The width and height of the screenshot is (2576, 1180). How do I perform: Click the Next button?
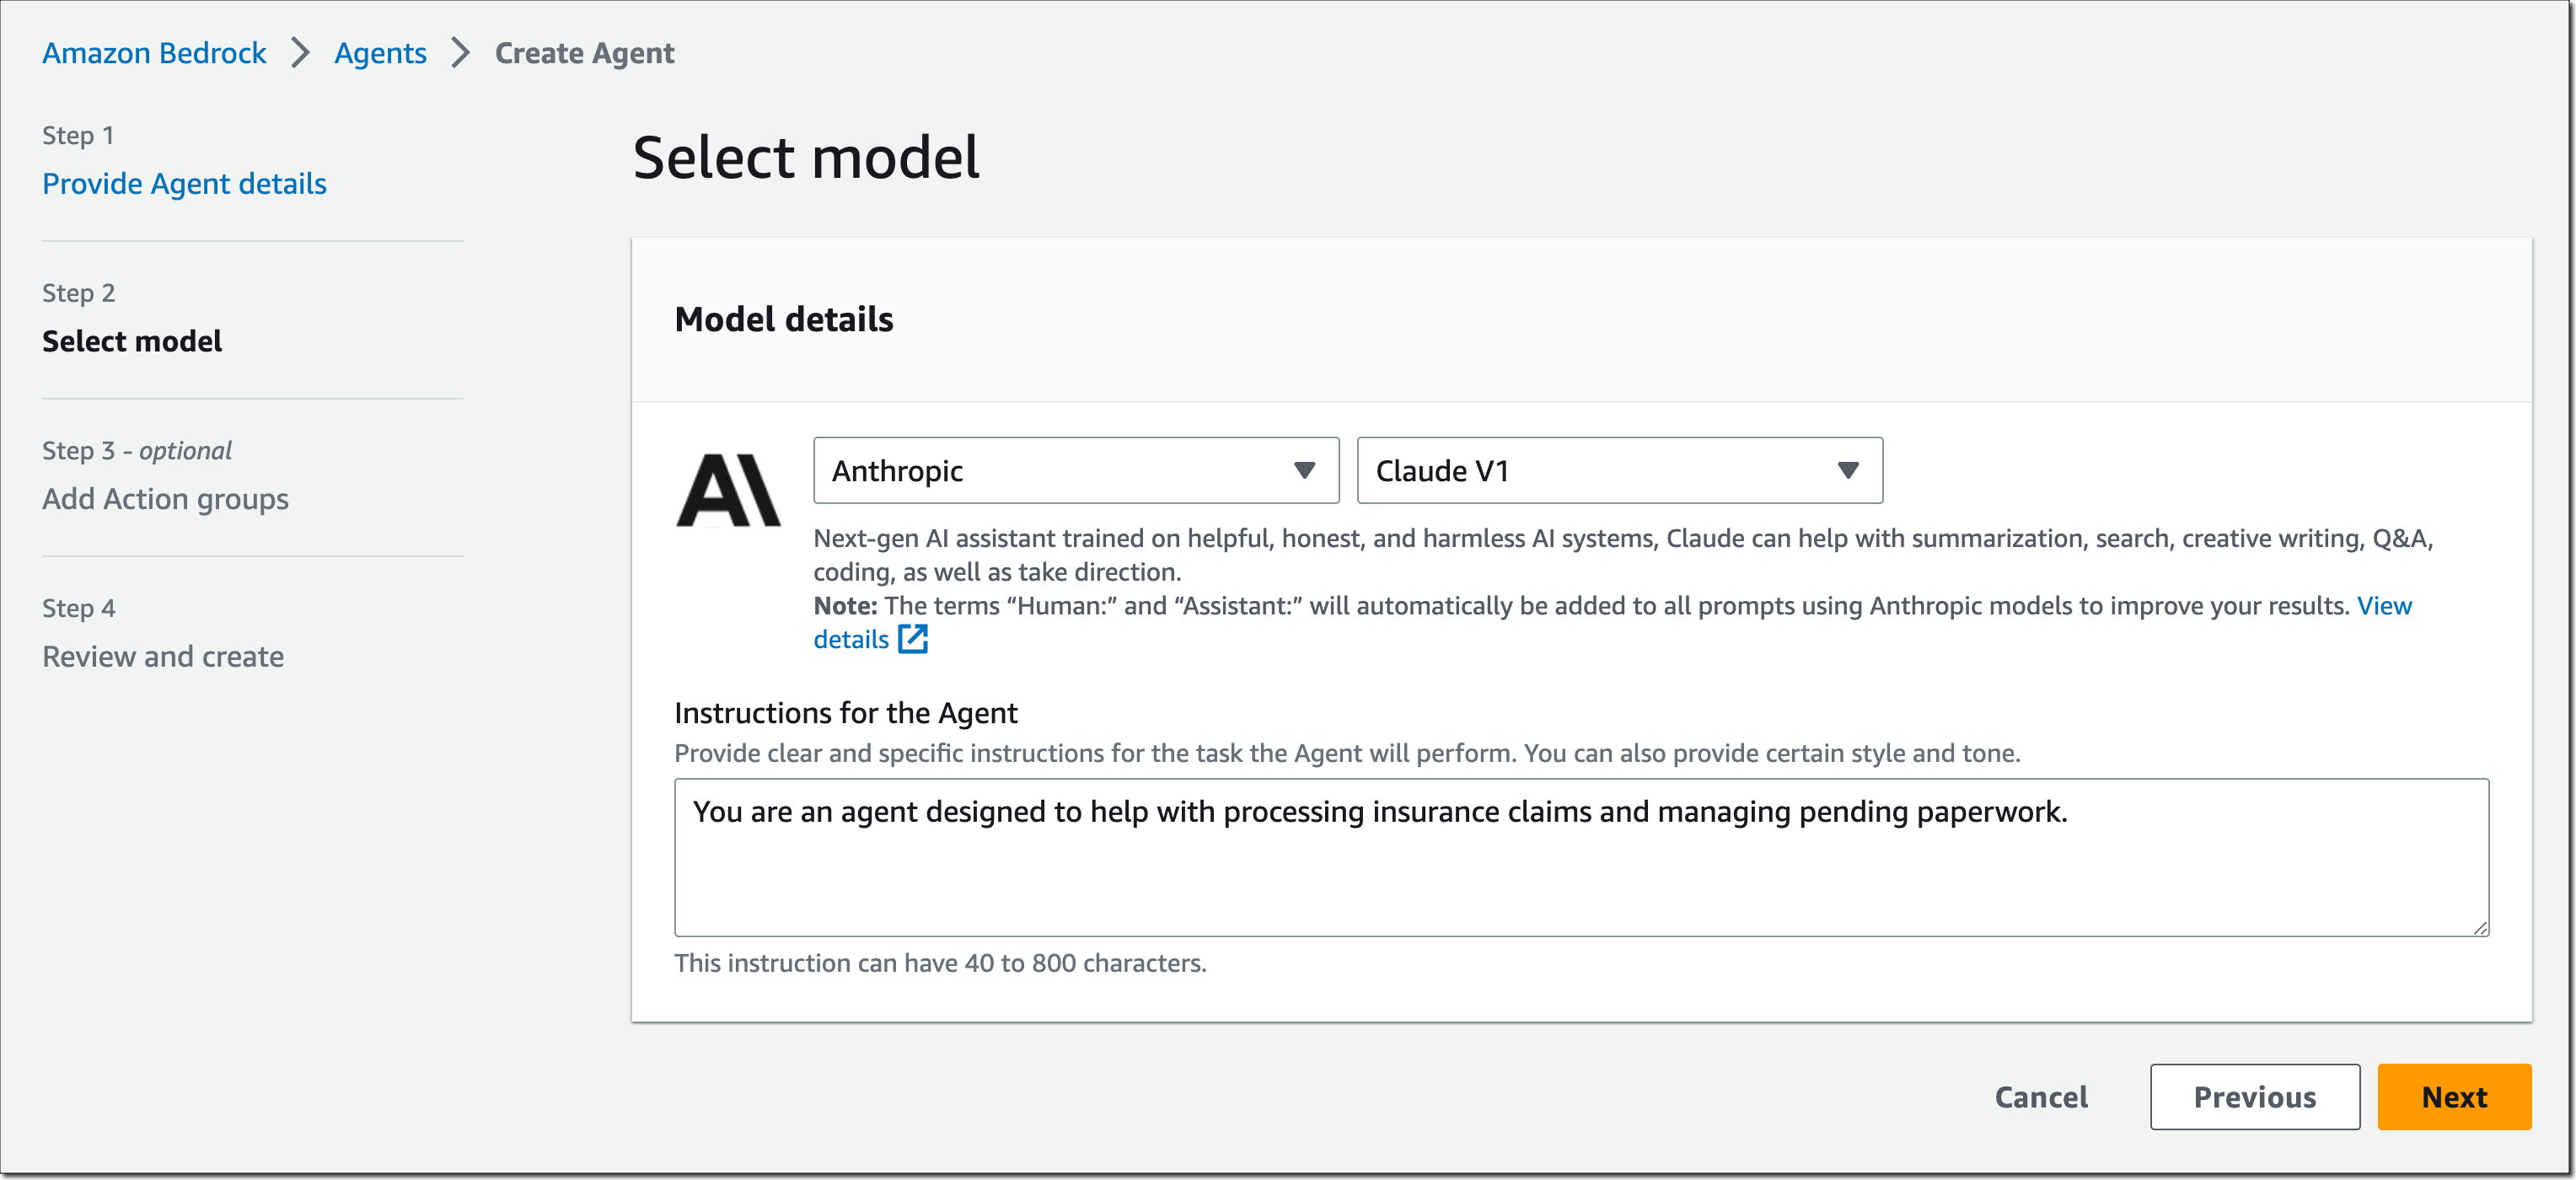2454,1096
